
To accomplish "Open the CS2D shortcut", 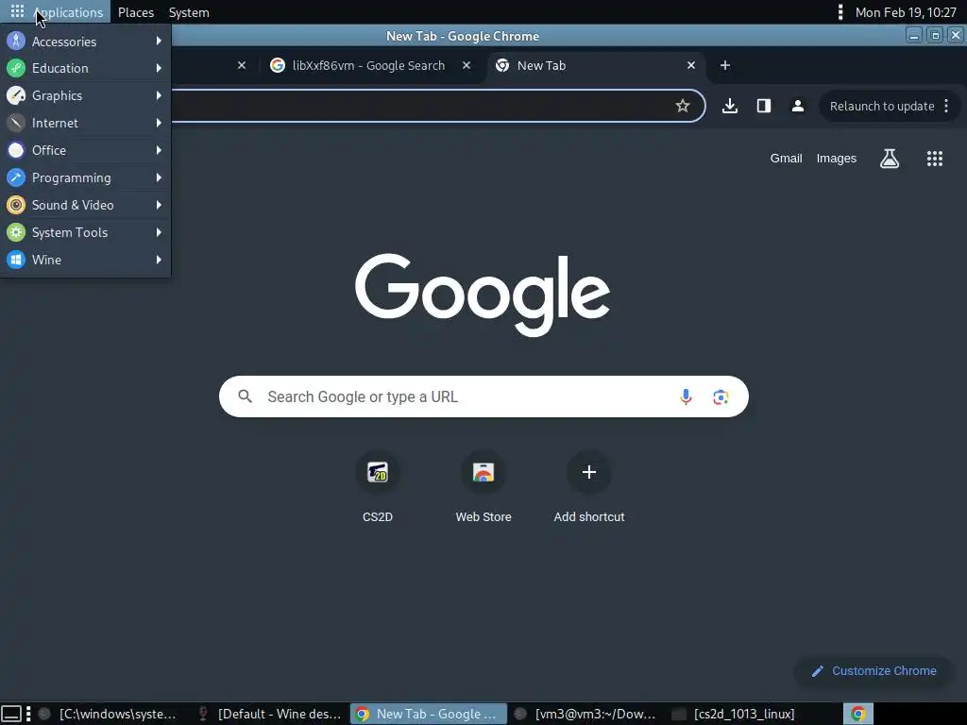I will [x=378, y=488].
